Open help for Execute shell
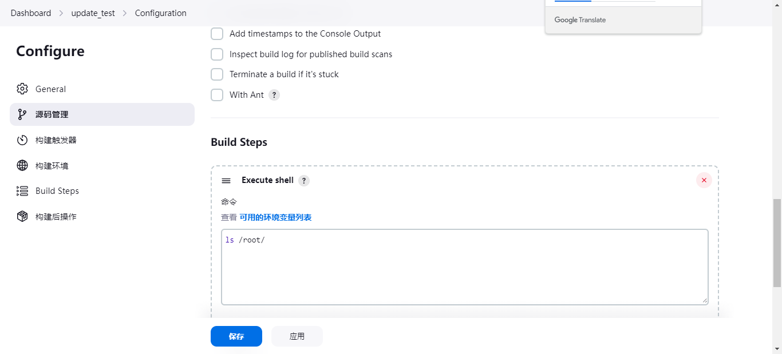Screen dimensions: 782x354 (x=304, y=181)
